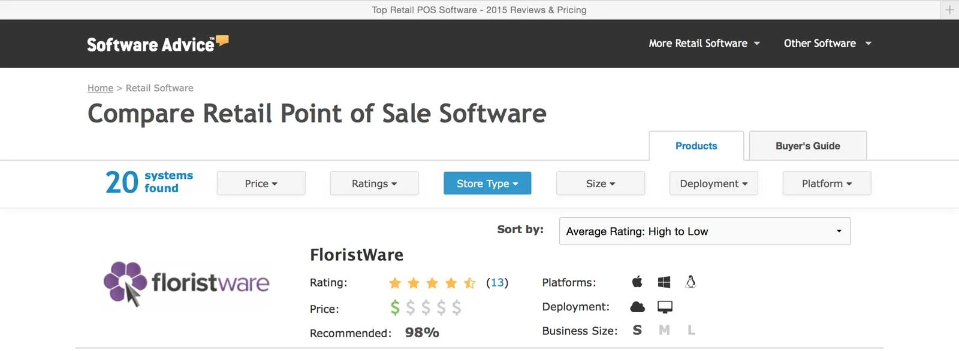
Task: Click the green dollar price indicator
Action: click(395, 307)
